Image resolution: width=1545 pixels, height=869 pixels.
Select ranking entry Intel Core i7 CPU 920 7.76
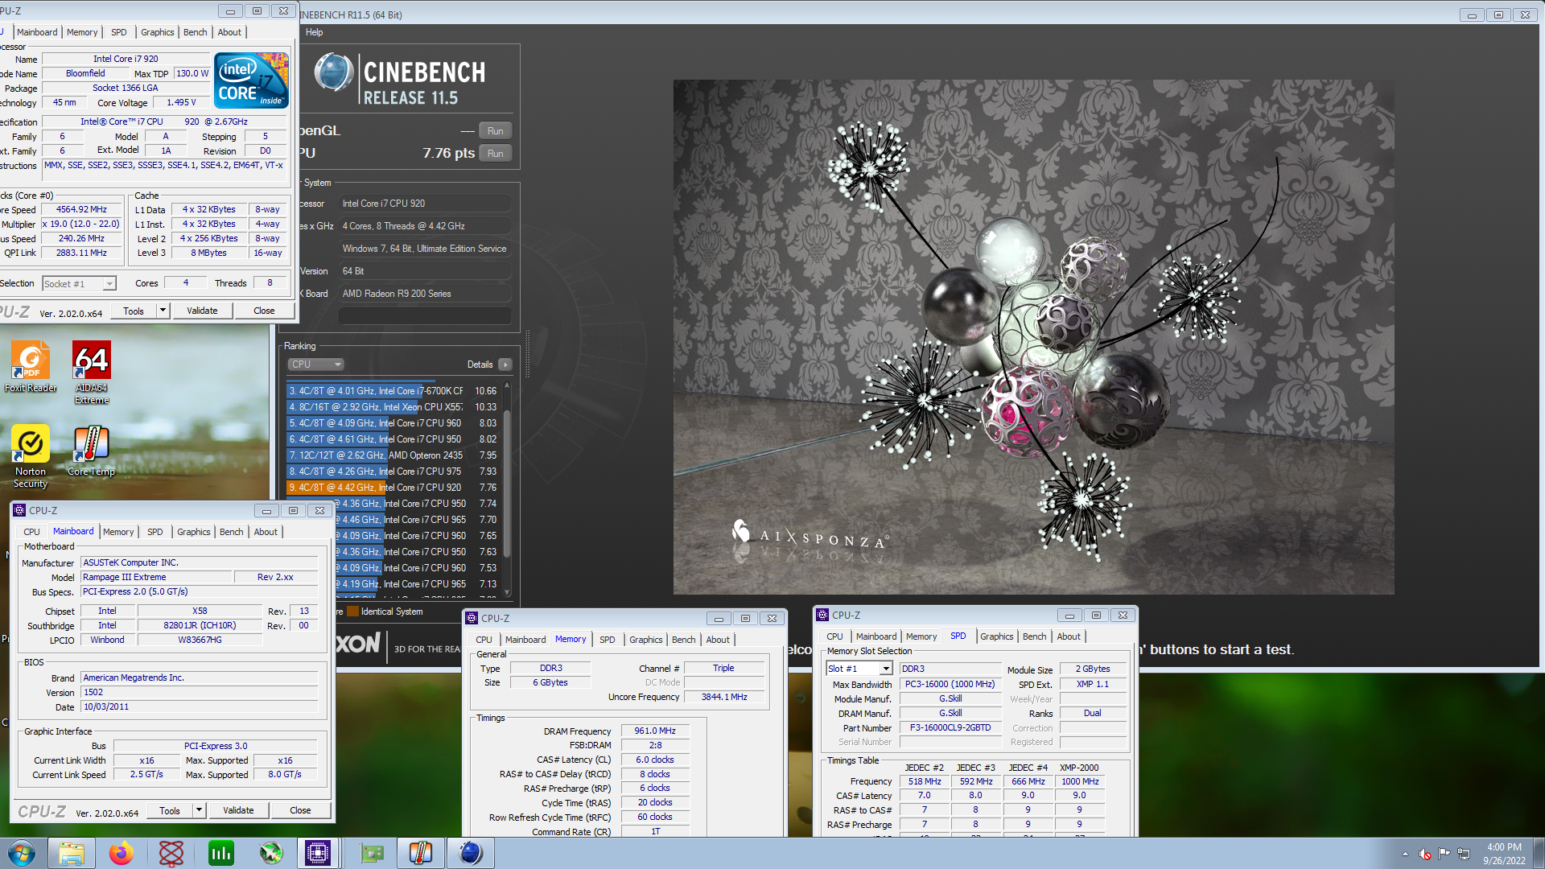393,488
